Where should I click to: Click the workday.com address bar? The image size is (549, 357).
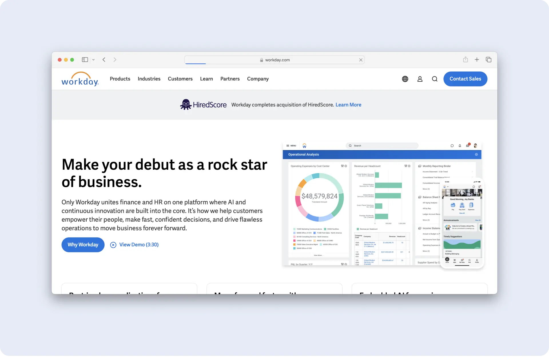(274, 60)
